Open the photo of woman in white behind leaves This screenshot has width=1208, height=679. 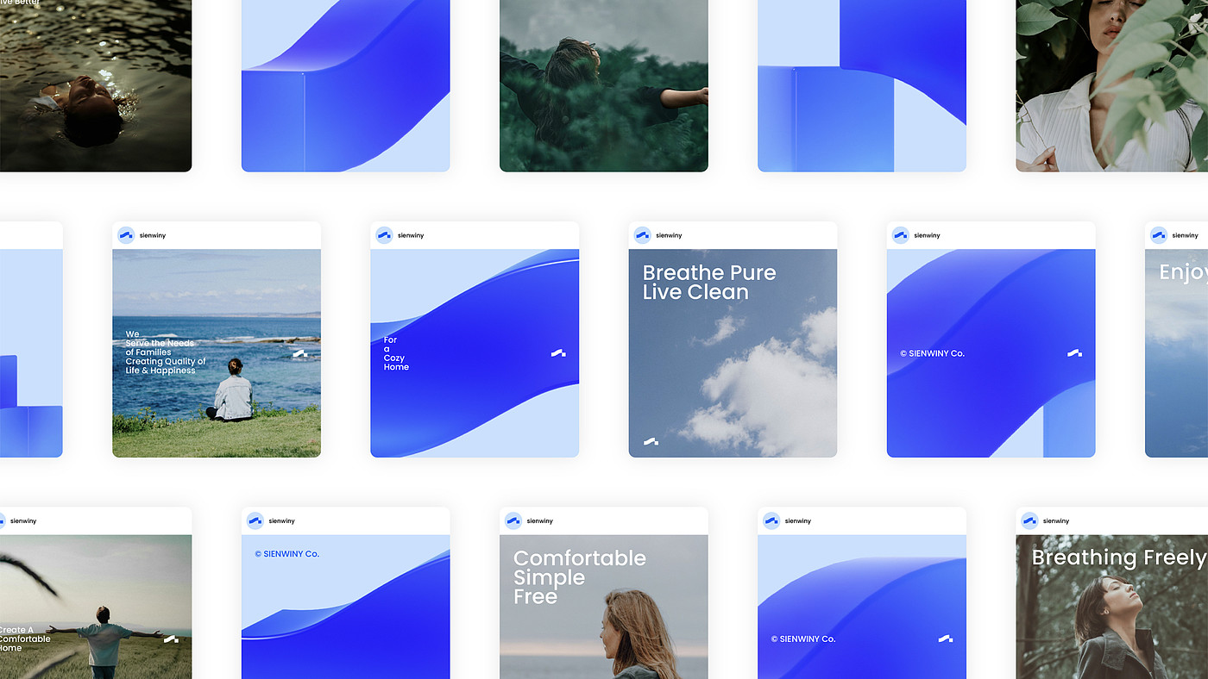[x=1112, y=86]
